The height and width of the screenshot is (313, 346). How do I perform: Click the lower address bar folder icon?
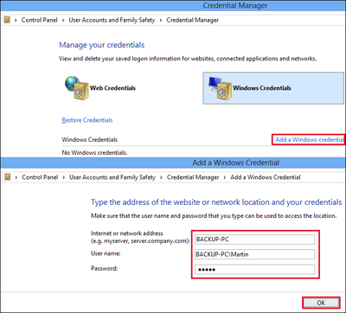click(x=8, y=177)
